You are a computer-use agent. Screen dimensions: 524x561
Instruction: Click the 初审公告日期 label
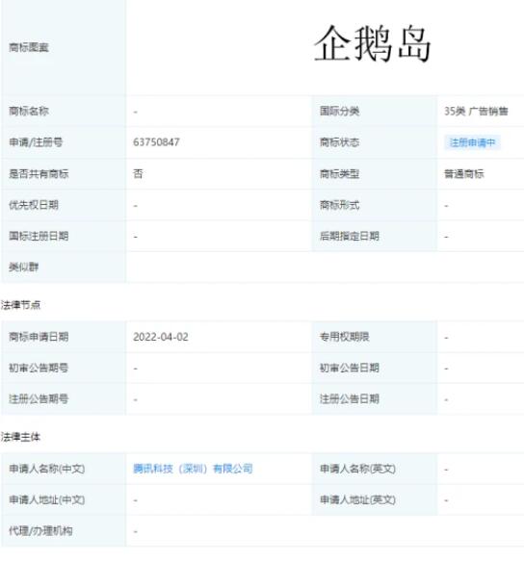(x=350, y=369)
